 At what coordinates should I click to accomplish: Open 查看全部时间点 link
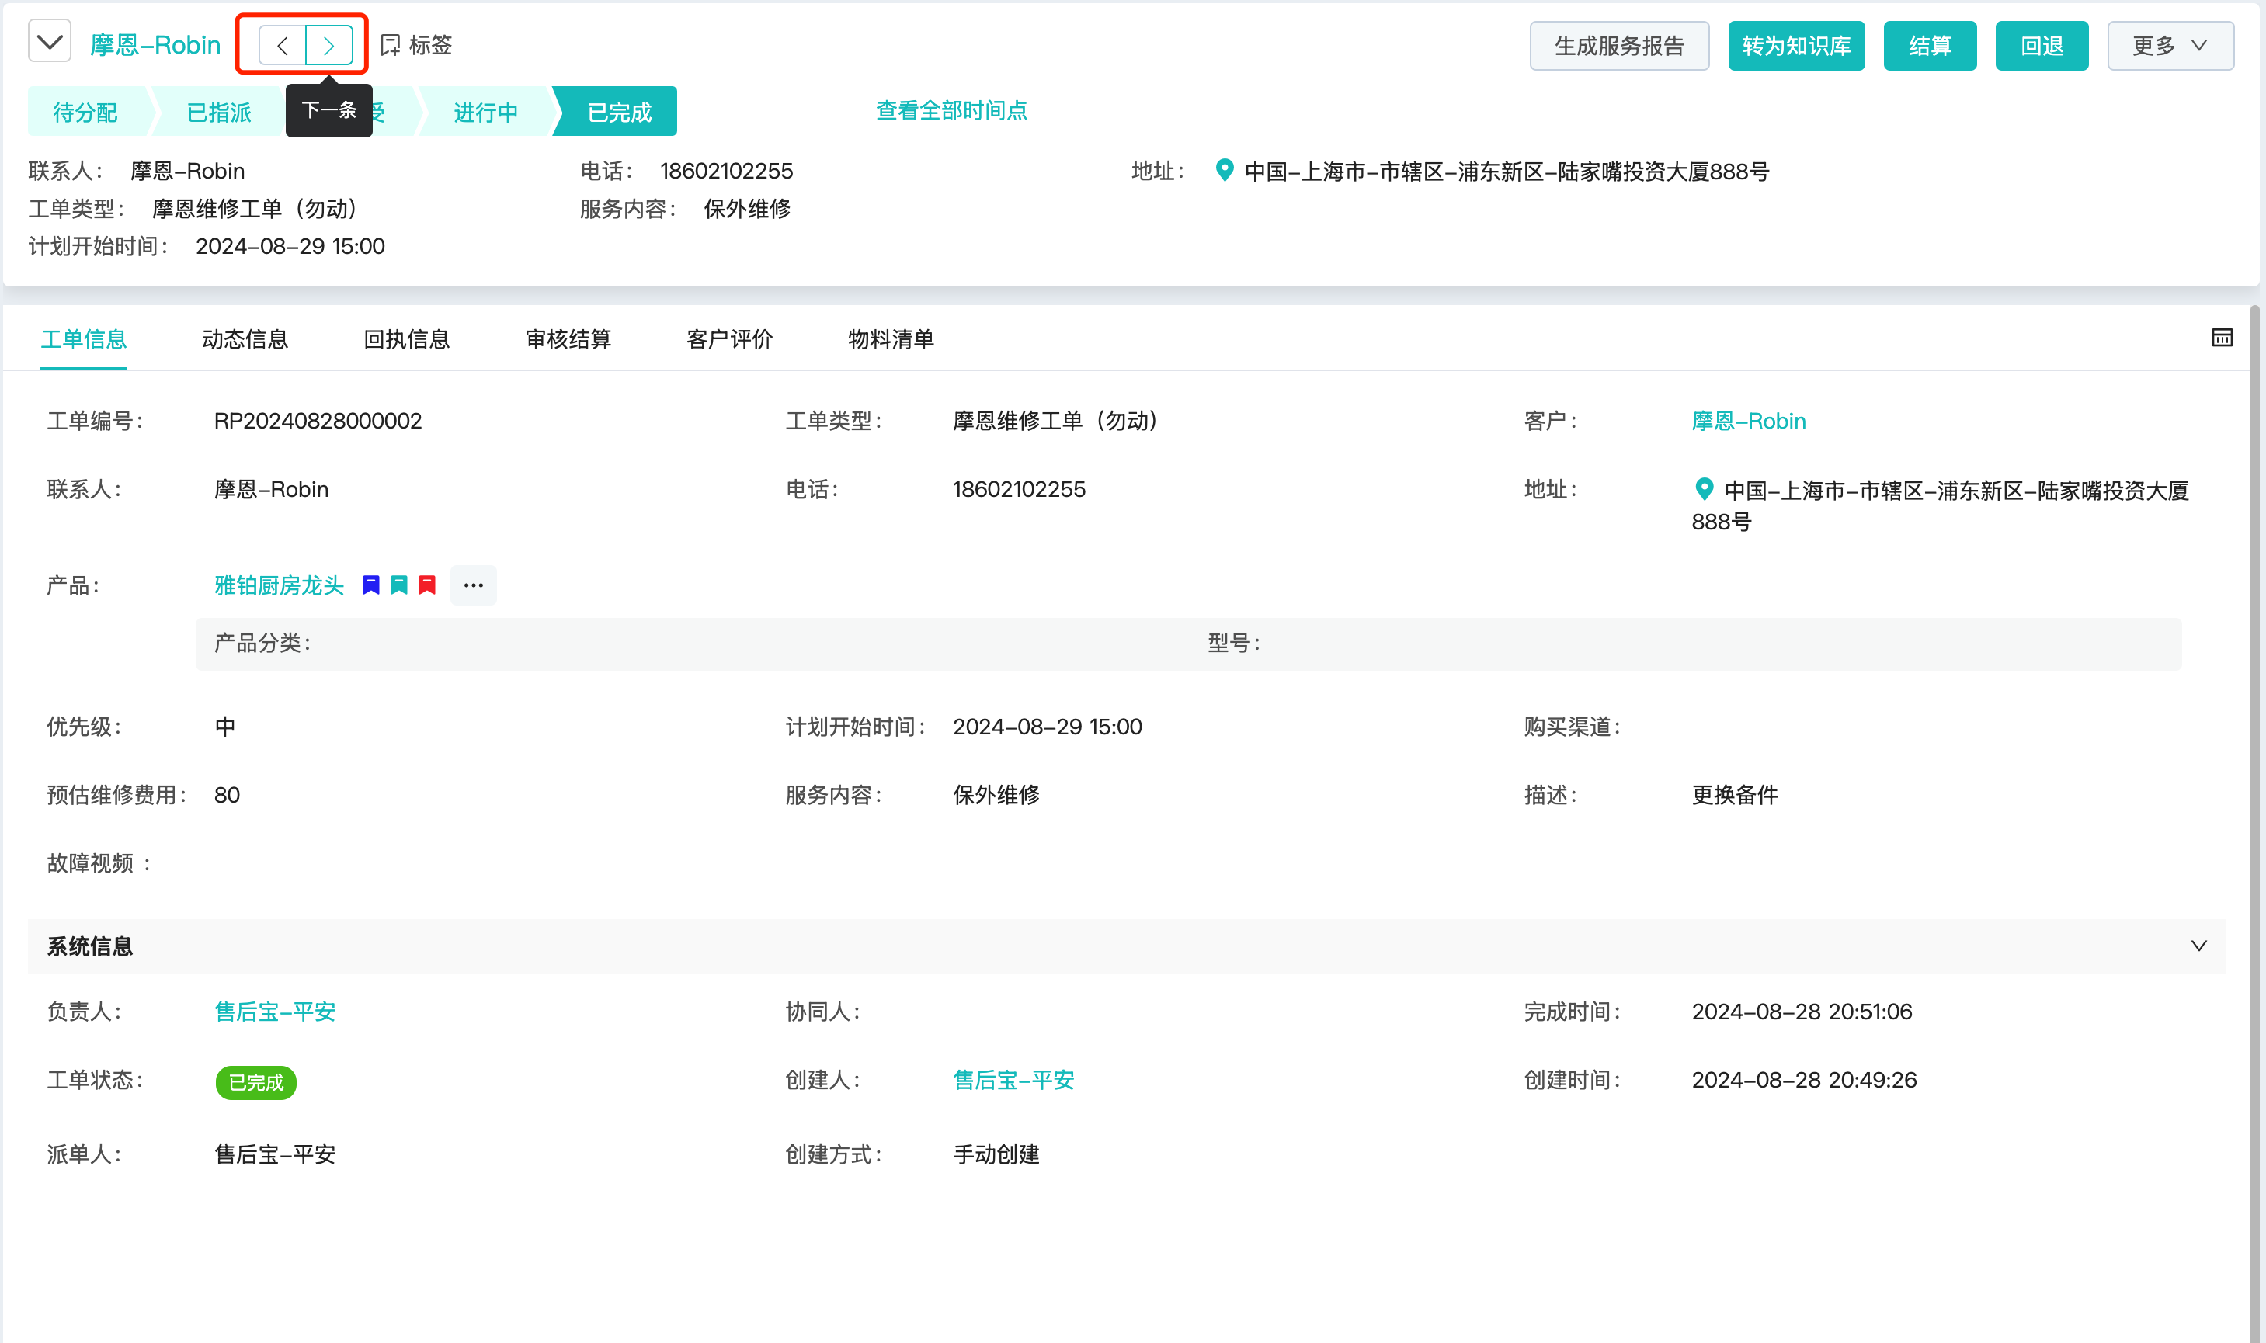click(951, 110)
